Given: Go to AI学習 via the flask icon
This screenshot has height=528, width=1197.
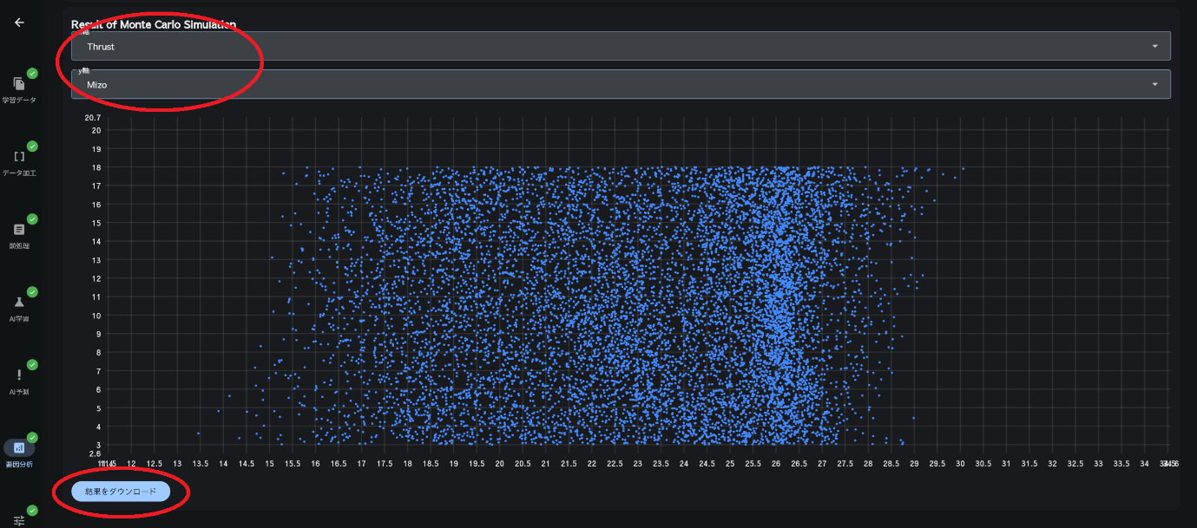Looking at the screenshot, I should (x=19, y=303).
